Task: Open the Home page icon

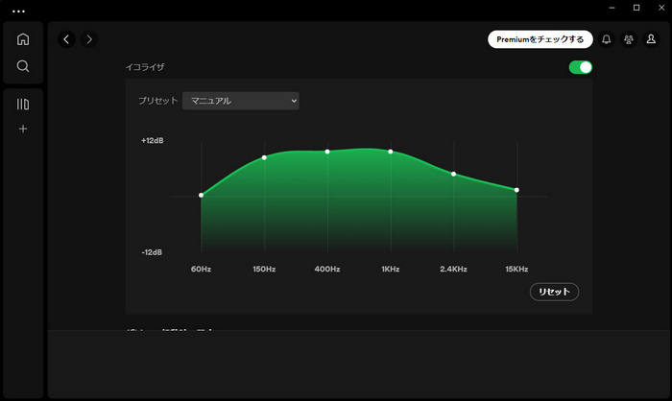Action: (23, 39)
